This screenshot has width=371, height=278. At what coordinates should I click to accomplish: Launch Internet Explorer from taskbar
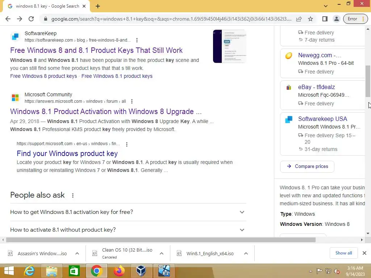[x=30, y=271]
